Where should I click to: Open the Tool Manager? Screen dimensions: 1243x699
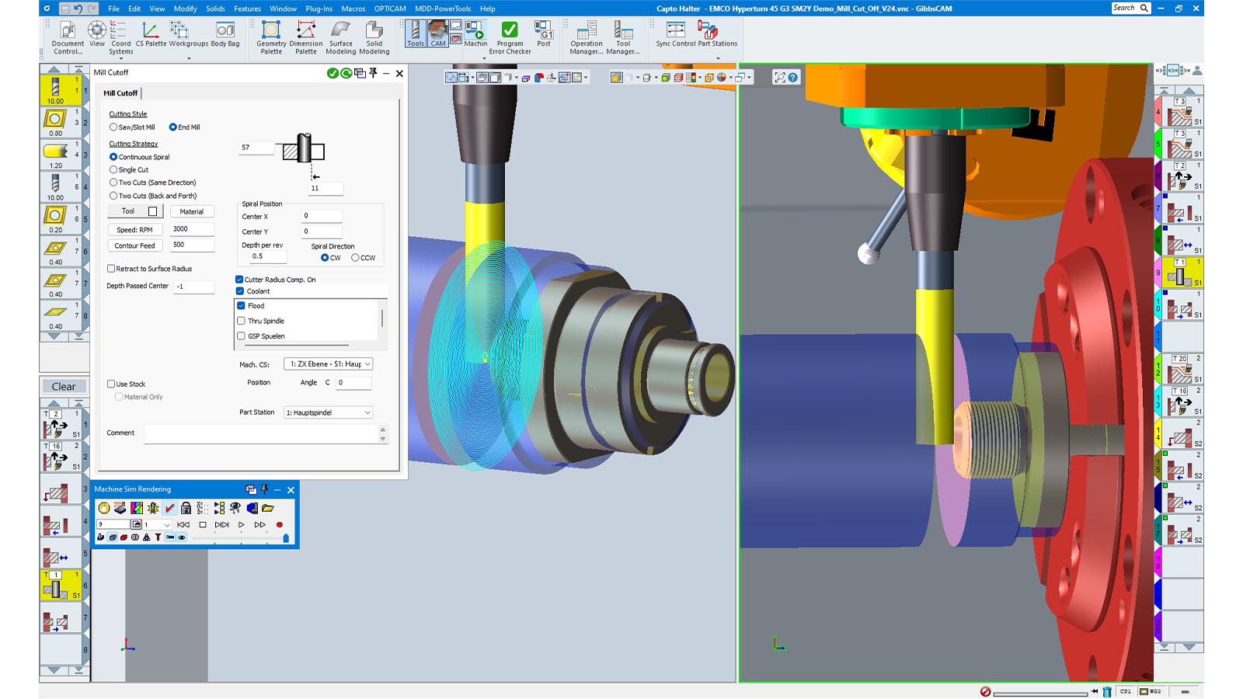(623, 38)
